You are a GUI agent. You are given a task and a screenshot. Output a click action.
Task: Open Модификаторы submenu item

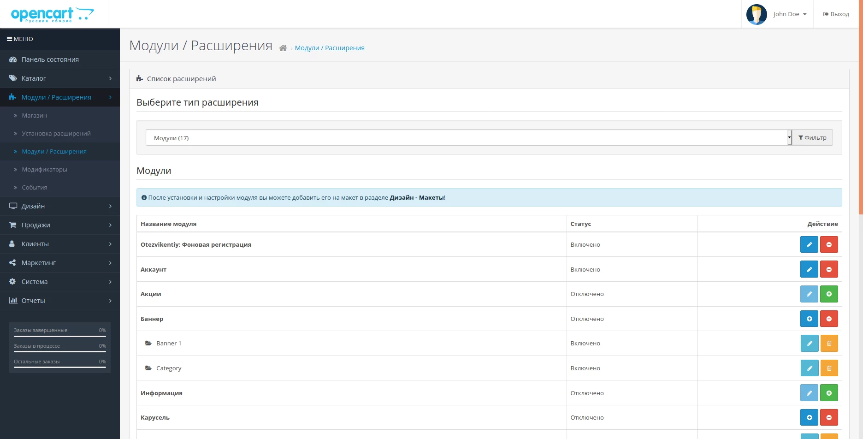point(44,169)
